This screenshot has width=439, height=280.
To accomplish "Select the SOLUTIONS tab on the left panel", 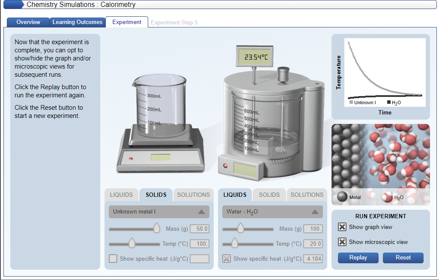I will coord(193,195).
